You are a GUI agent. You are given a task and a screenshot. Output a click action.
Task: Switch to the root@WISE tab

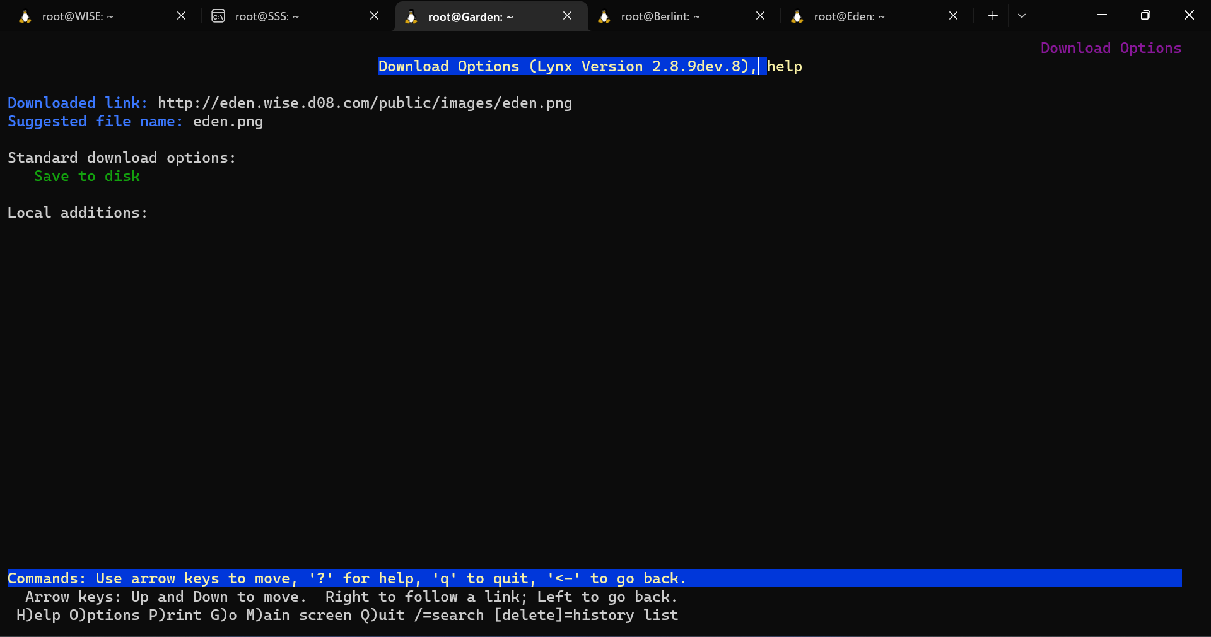[x=82, y=16]
